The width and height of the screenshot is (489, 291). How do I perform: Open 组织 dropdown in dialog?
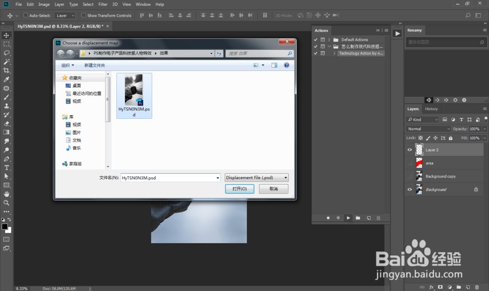pos(67,65)
